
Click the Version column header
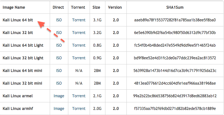coord(115,7)
